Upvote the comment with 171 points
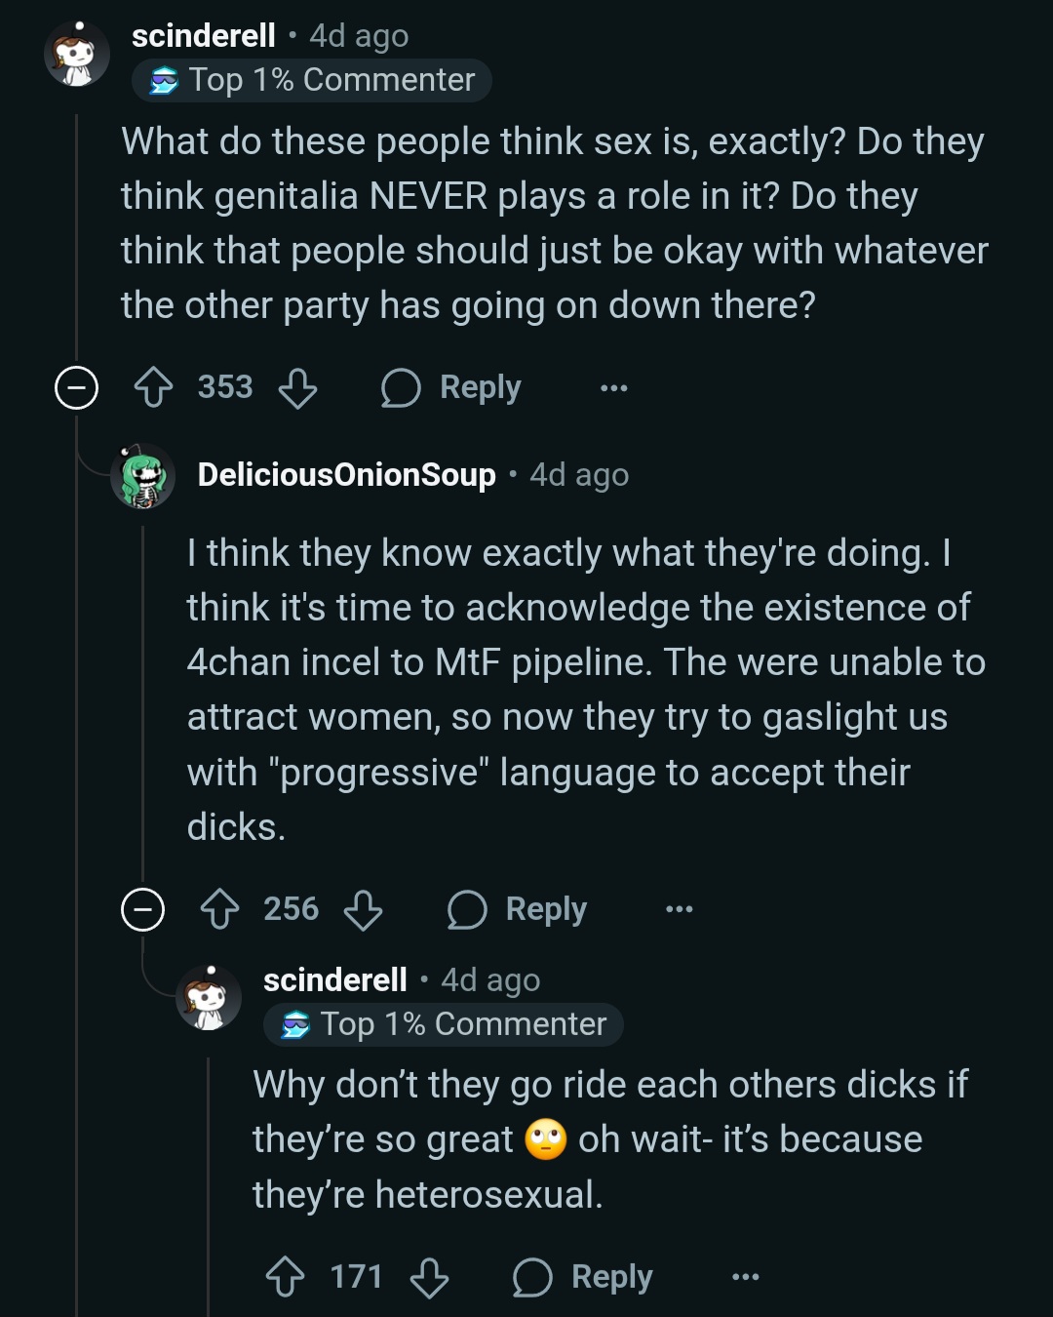Image resolution: width=1053 pixels, height=1317 pixels. [285, 1276]
